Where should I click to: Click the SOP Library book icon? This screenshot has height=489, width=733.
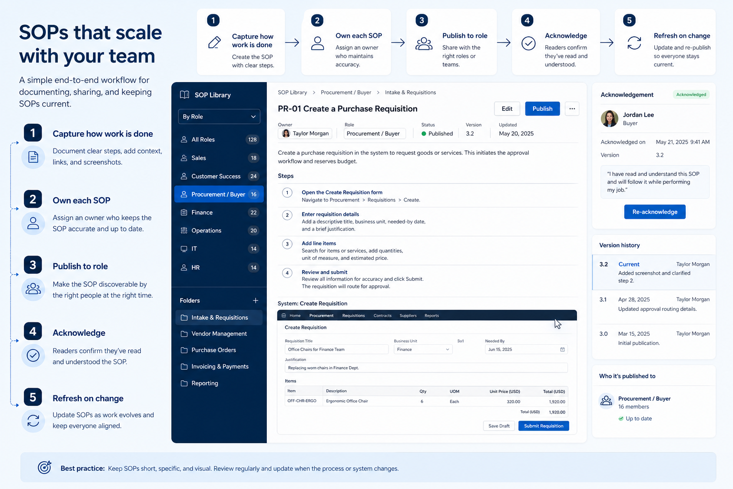pyautogui.click(x=184, y=95)
